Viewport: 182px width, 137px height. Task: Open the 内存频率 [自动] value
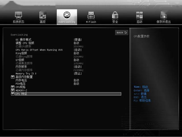coord(78,67)
